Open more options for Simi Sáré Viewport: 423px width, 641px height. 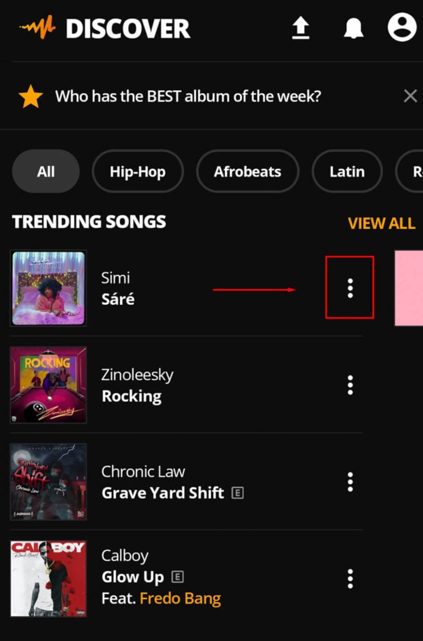(350, 287)
